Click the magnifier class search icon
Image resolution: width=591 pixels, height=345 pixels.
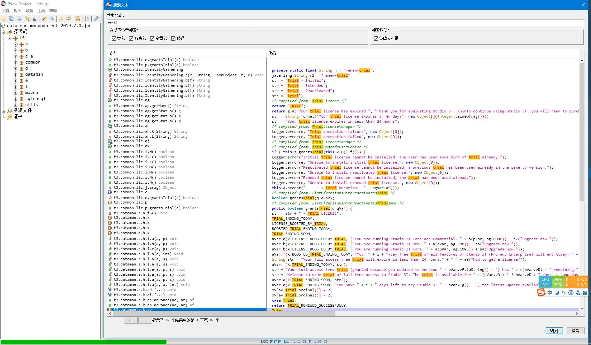click(52, 19)
